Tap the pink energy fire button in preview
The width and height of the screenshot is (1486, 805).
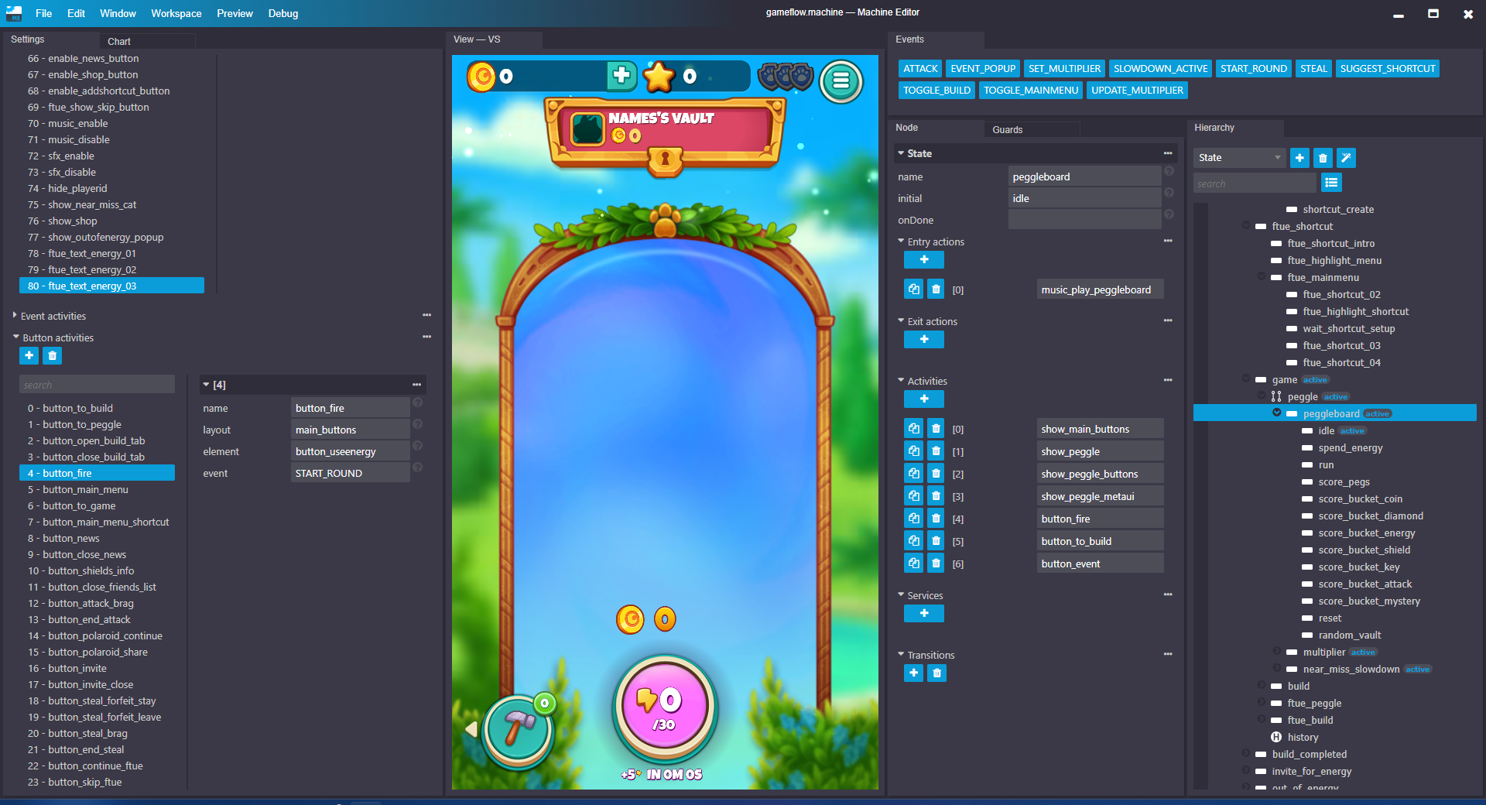coord(665,707)
